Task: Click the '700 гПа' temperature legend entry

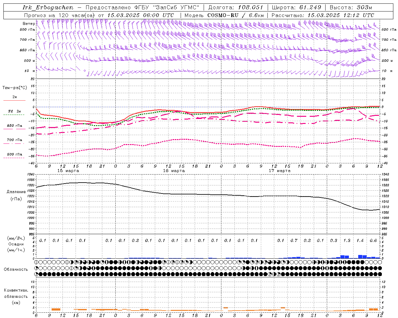Action: coord(15,140)
